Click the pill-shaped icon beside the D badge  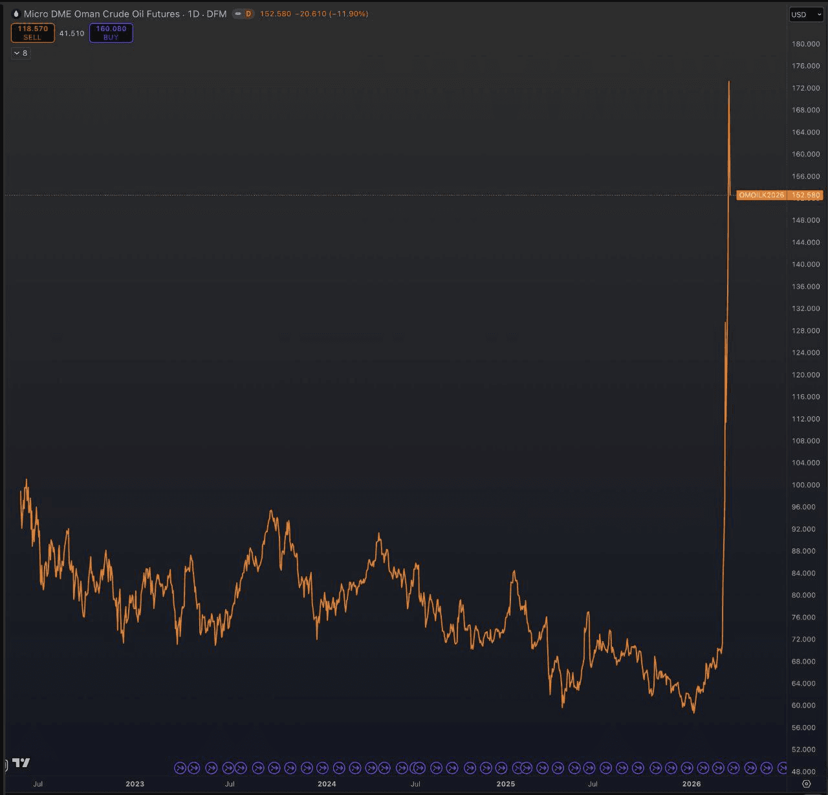click(x=237, y=14)
